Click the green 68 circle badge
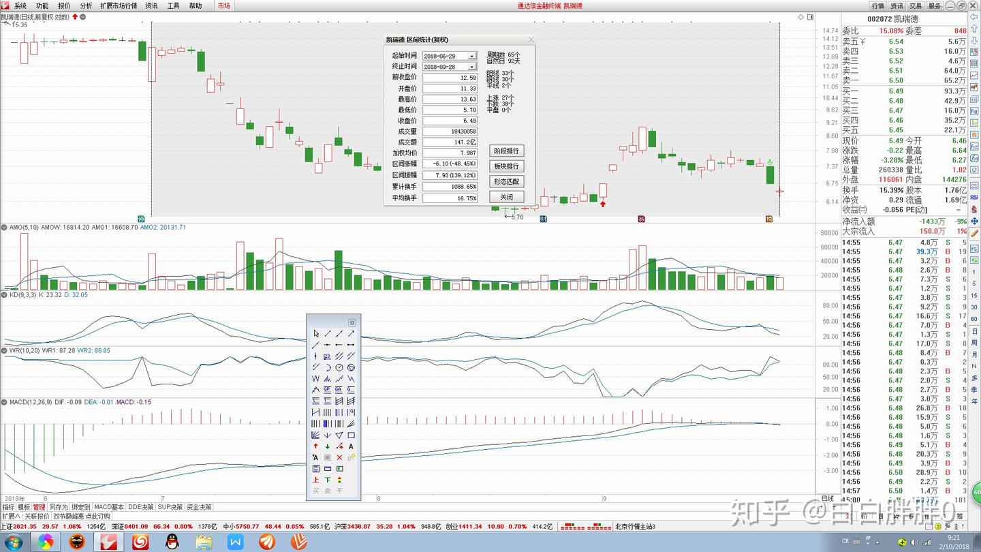Viewport: 981px width, 552px height. [x=976, y=491]
